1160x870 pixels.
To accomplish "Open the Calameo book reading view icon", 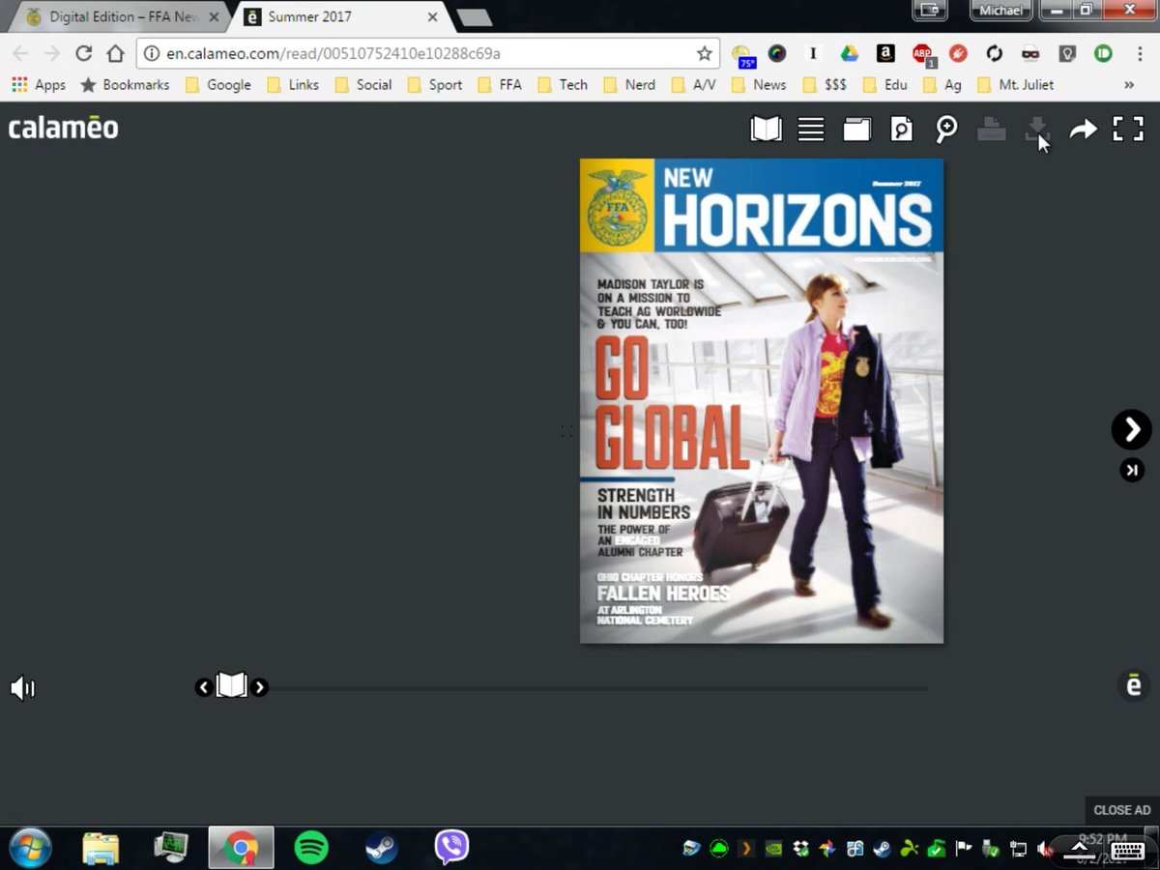I will 766,130.
